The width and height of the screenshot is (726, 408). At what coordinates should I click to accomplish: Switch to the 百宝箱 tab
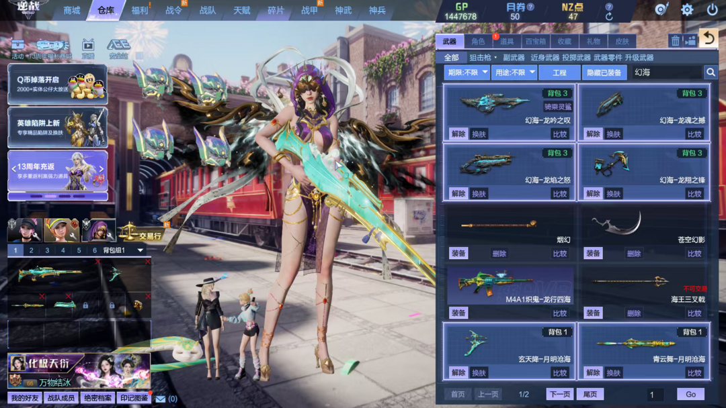[535, 41]
